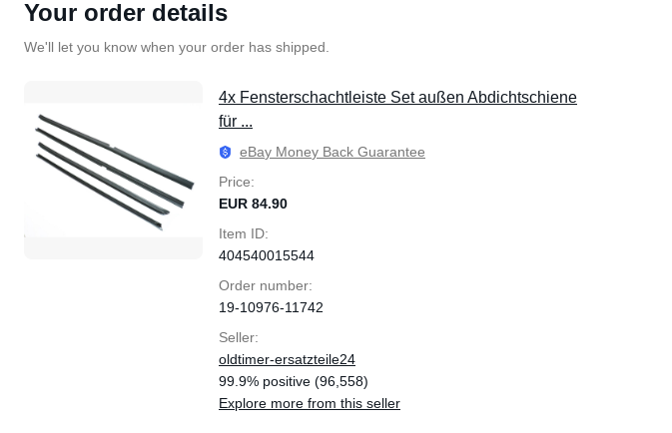Image resolution: width=672 pixels, height=433 pixels.
Task: Click the truncated "für ..." title line
Action: click(x=236, y=121)
